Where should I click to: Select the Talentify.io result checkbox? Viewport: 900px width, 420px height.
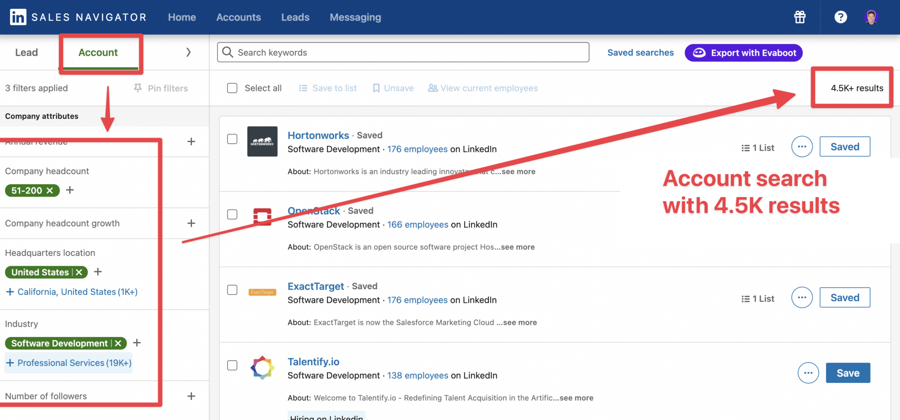[x=232, y=366]
